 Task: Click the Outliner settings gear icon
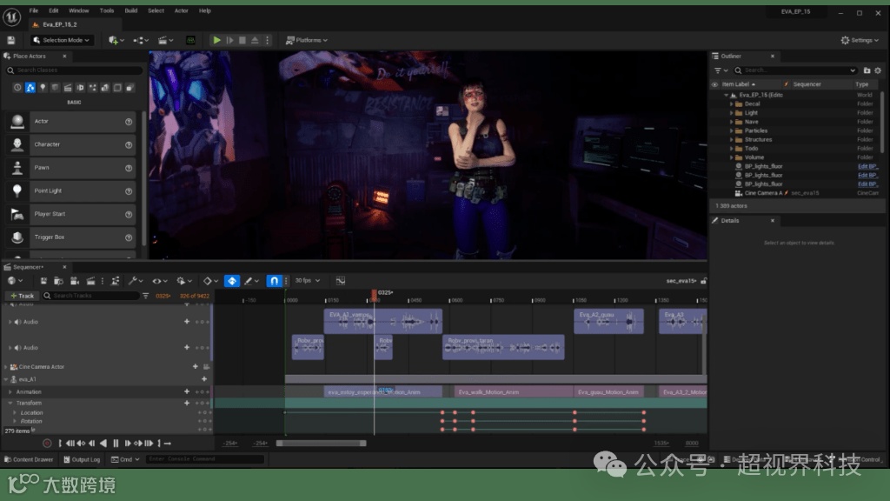point(876,70)
